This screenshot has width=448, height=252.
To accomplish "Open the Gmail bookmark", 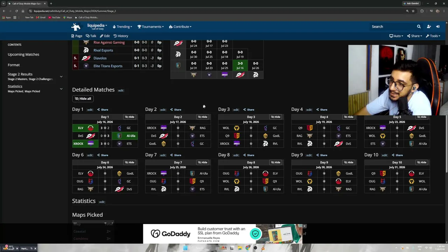I will click(41, 17).
